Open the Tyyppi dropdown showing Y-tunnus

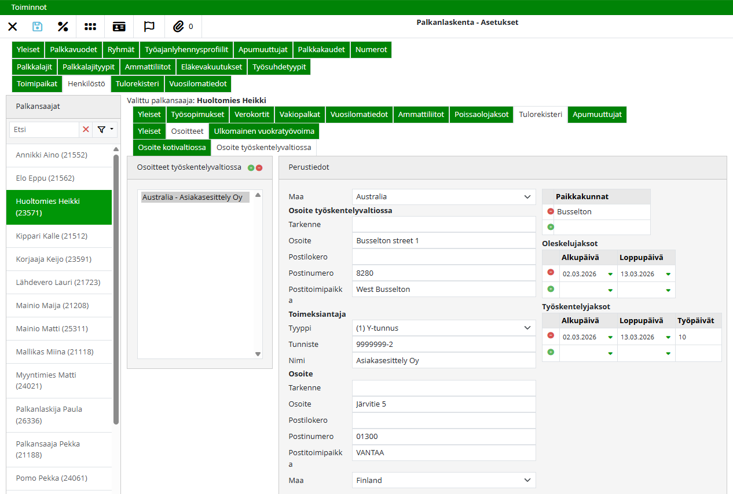coord(444,328)
